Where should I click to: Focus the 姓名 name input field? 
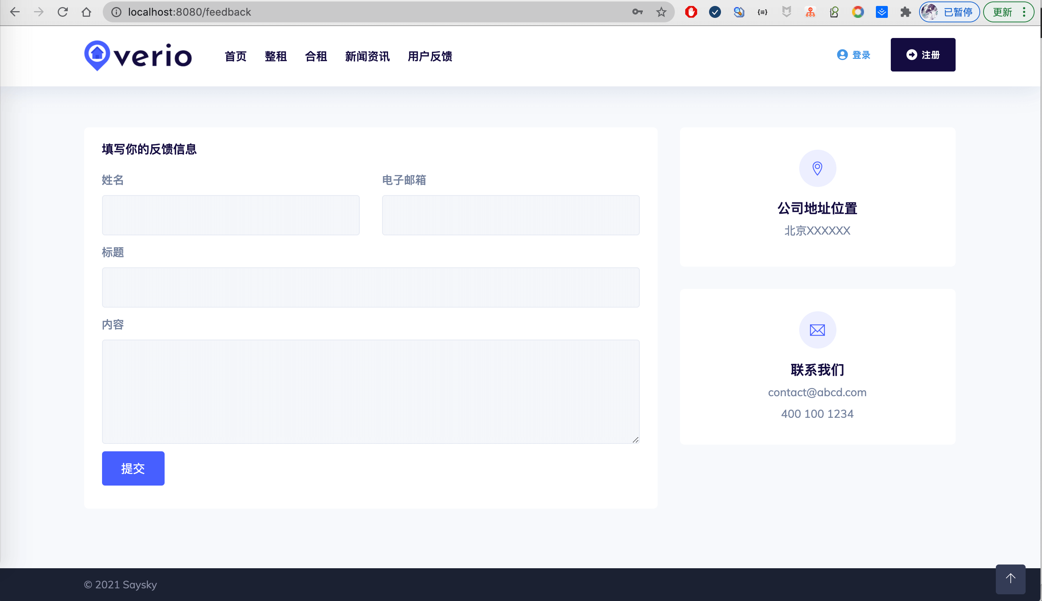click(x=231, y=215)
